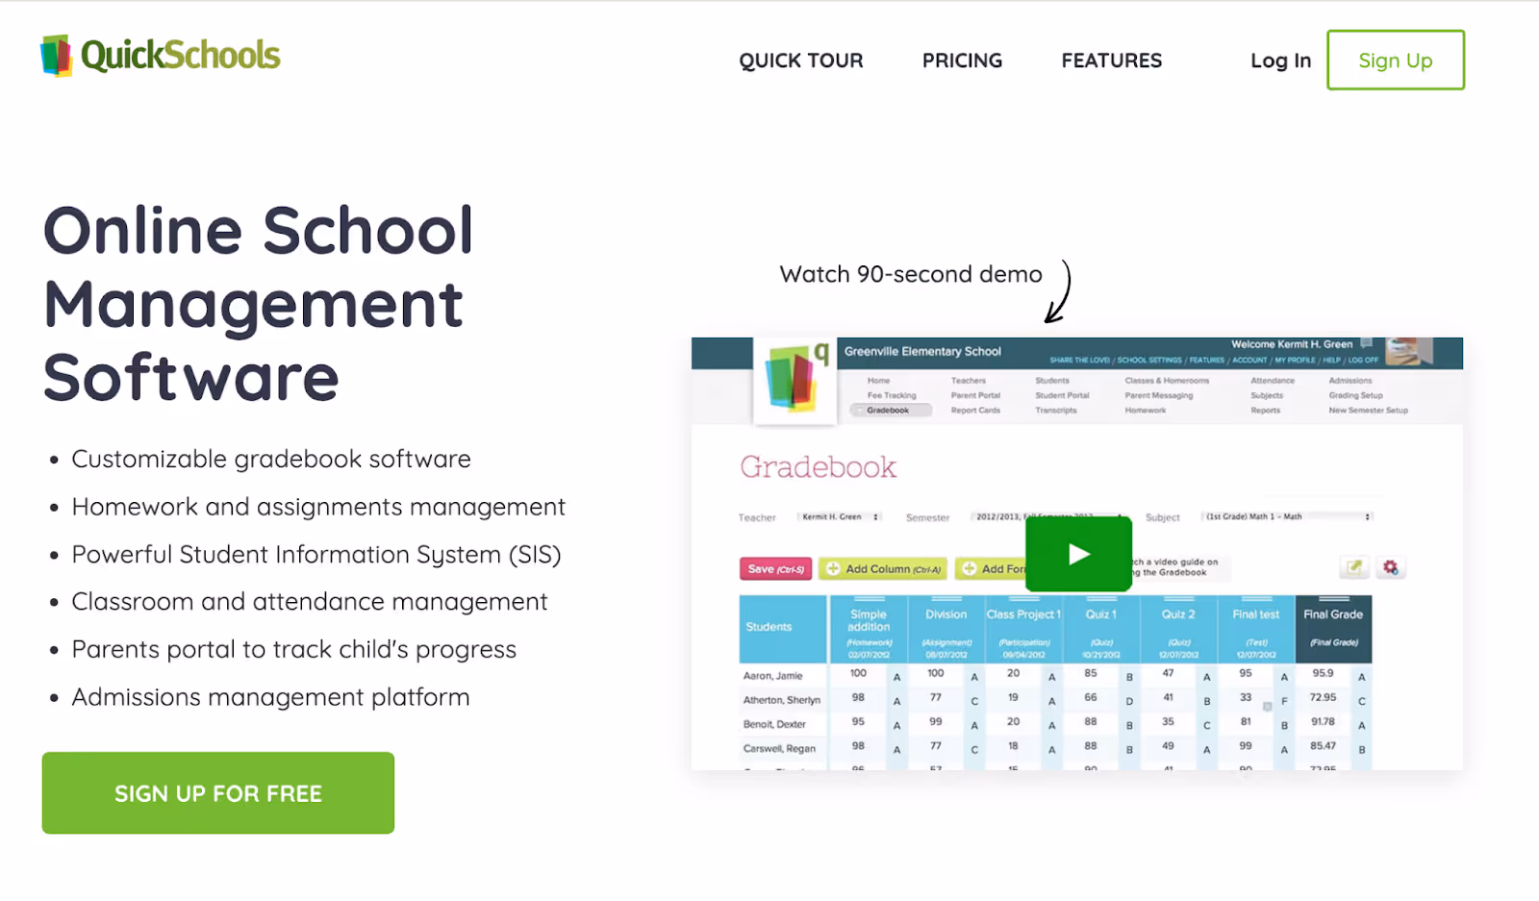
Task: Click the 72.95 final grade cell
Action: point(1323,697)
